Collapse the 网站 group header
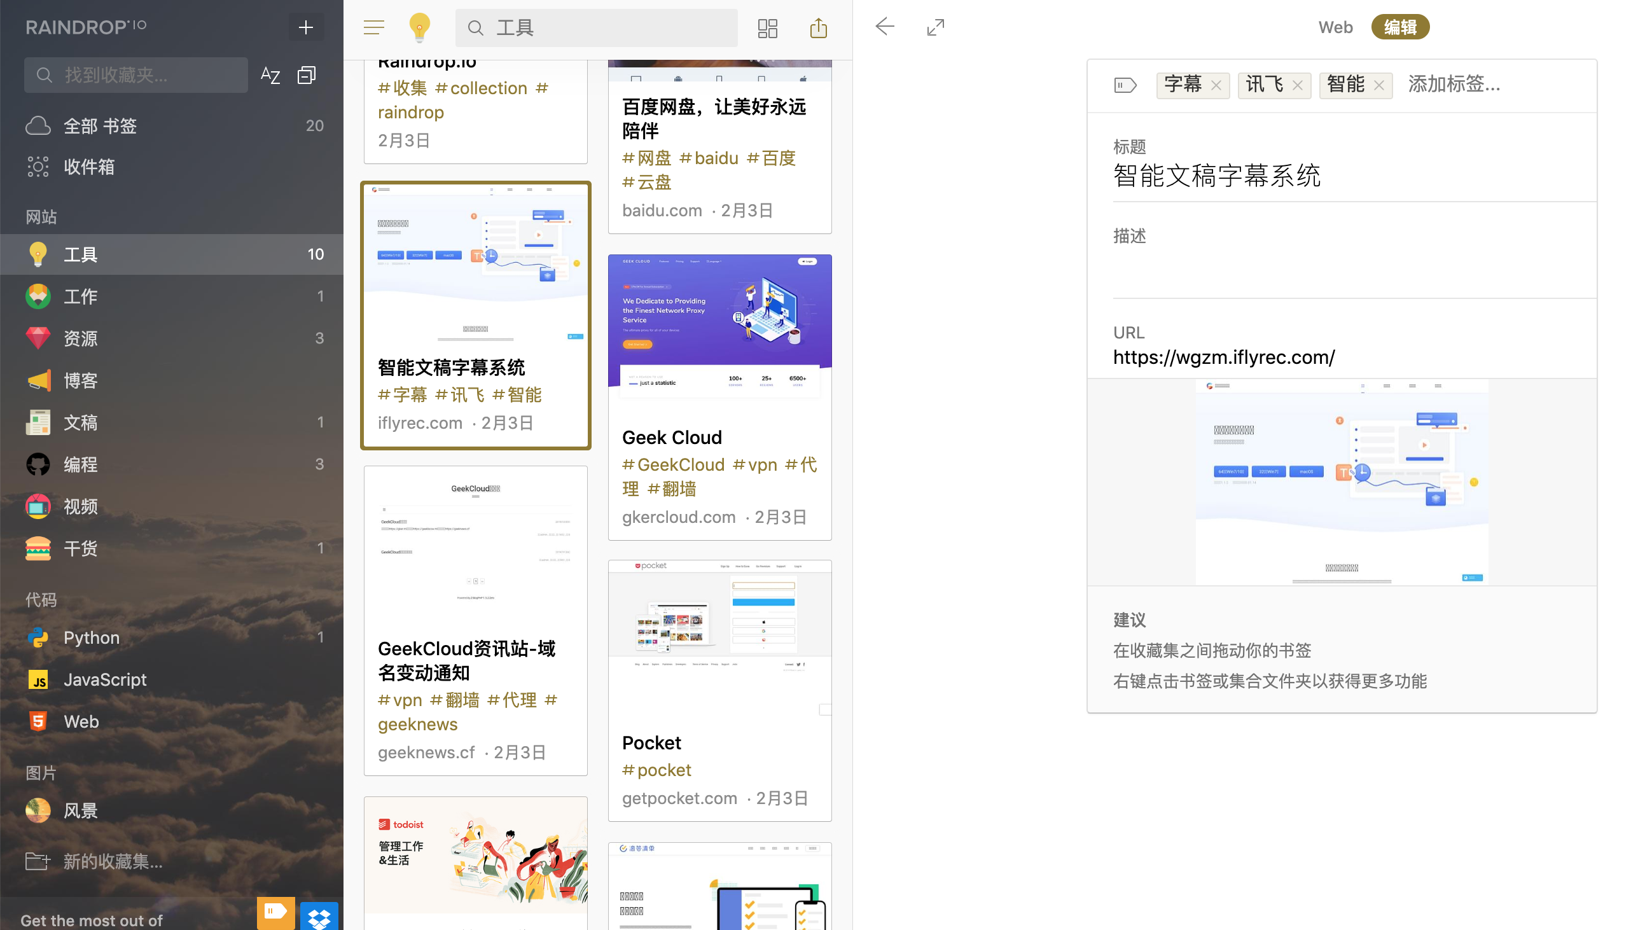This screenshot has width=1645, height=930. point(41,217)
